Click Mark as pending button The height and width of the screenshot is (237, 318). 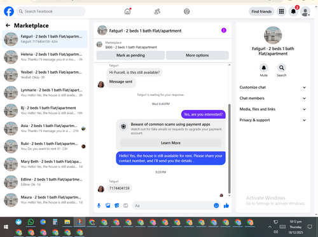(130, 55)
